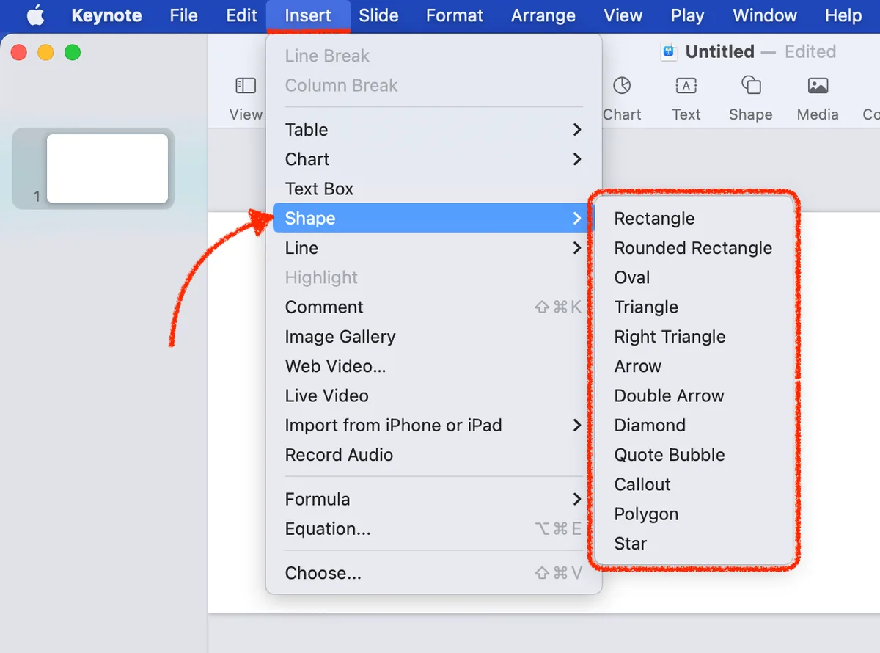This screenshot has width=880, height=653.
Task: Open the Slide menu
Action: [378, 15]
